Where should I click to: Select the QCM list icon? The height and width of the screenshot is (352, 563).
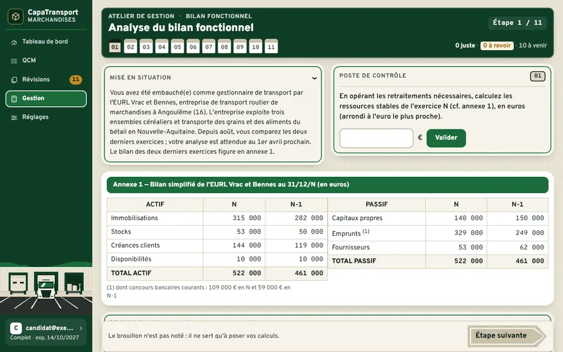(14, 61)
